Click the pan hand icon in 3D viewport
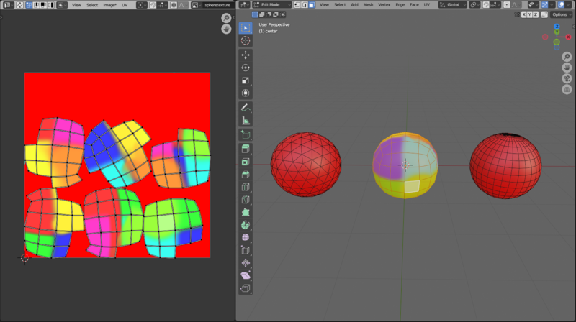The image size is (576, 322). tap(567, 67)
